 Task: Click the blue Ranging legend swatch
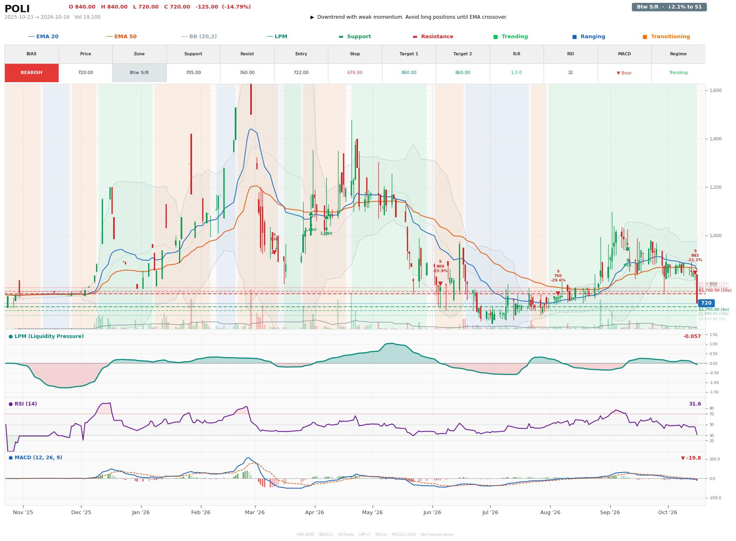coord(574,37)
